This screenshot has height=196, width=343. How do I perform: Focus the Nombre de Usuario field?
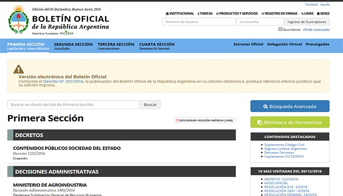pos(198,22)
